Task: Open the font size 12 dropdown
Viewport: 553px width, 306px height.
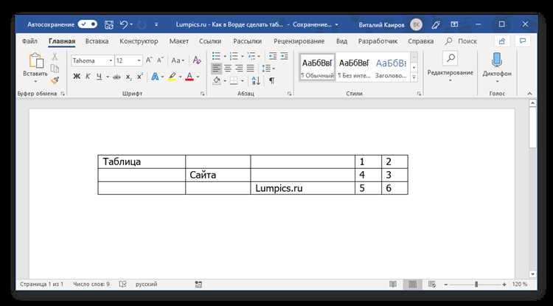Action: pos(139,60)
